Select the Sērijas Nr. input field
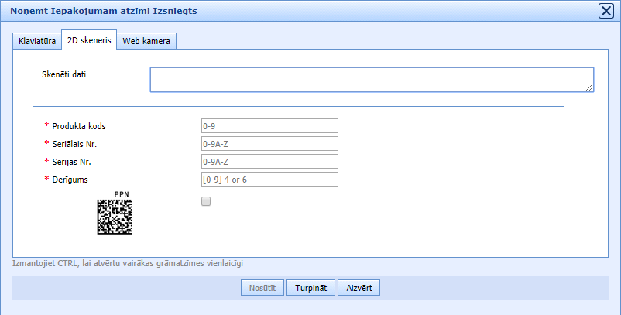Viewport: 621px width, 315px height. point(269,162)
